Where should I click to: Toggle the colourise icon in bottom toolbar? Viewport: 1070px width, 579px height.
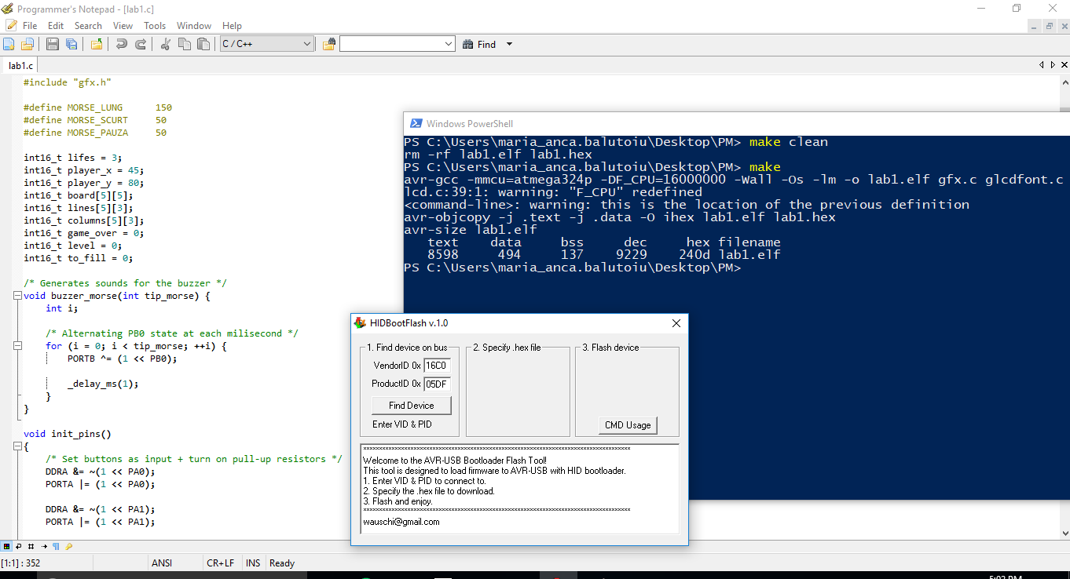click(7, 546)
